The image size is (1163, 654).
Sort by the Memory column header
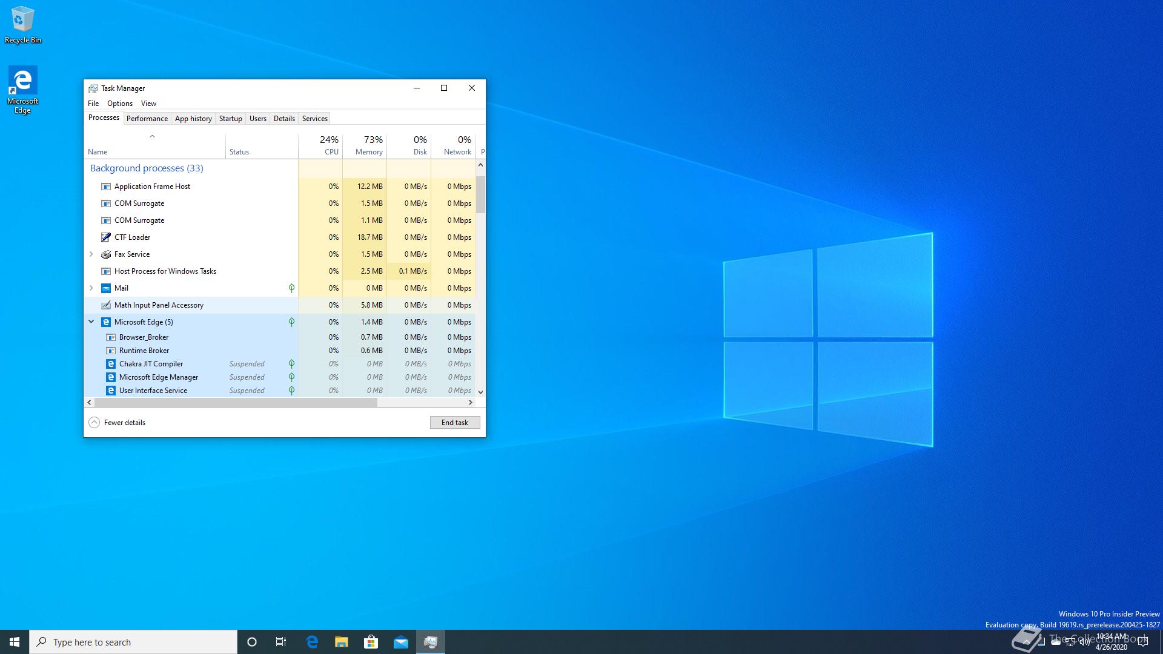point(365,146)
